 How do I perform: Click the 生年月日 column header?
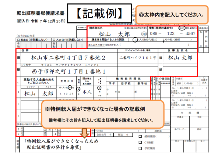point(67,81)
